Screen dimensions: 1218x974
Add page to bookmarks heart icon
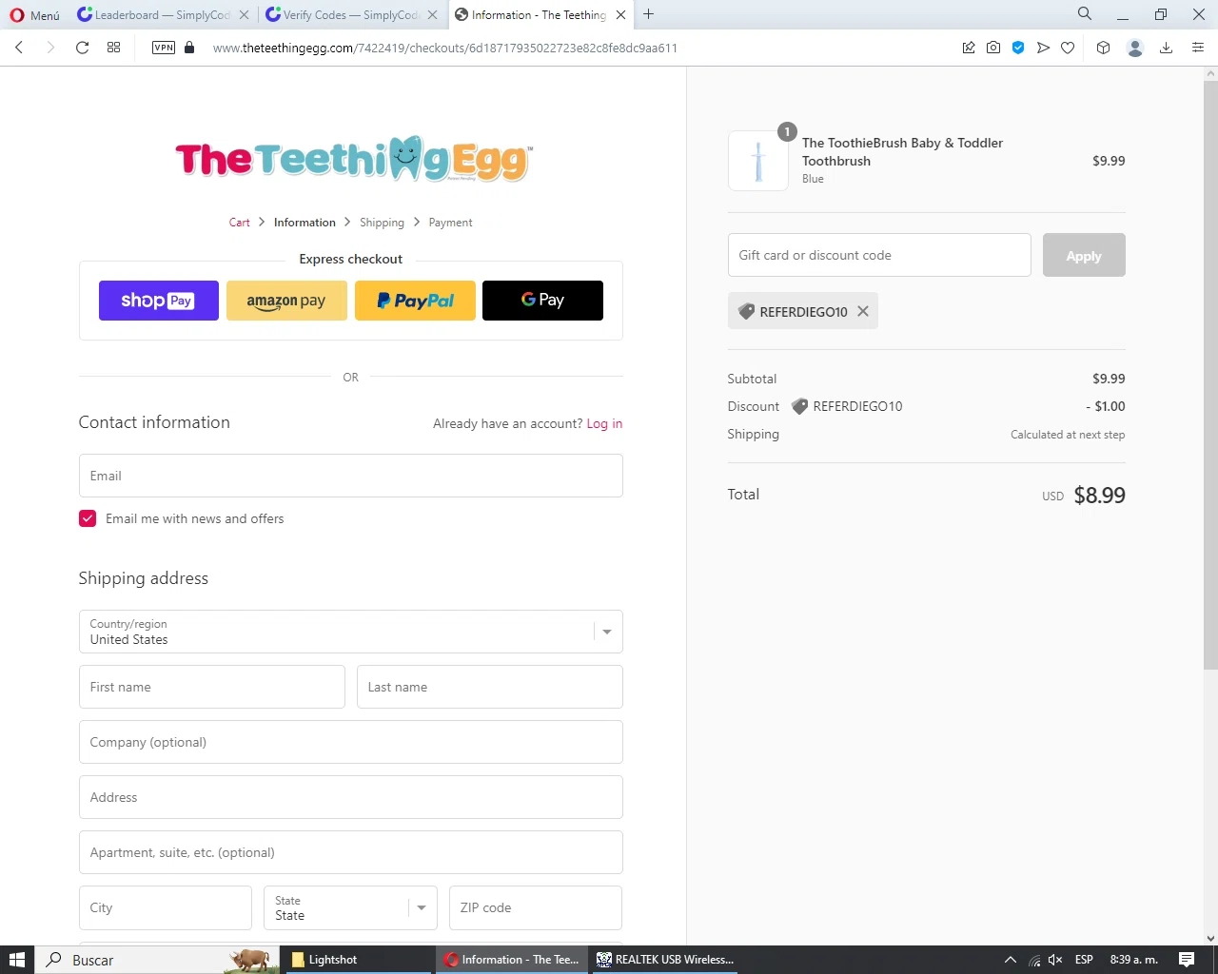1068,48
